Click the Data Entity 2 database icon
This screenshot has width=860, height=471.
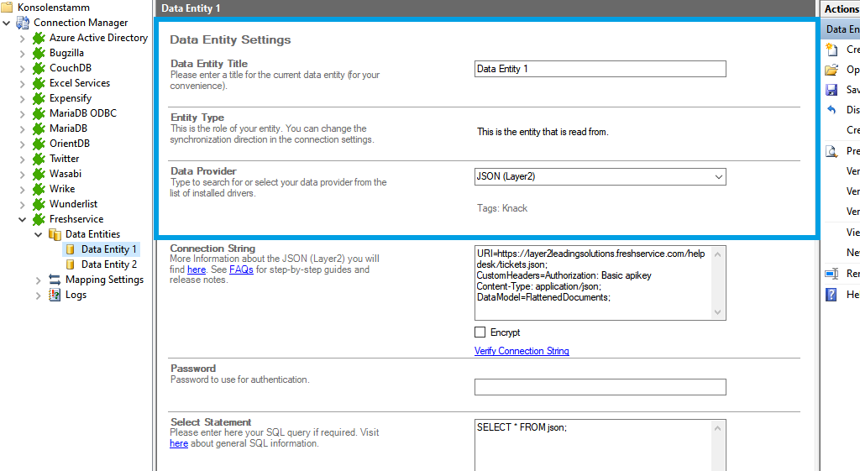pyautogui.click(x=71, y=264)
